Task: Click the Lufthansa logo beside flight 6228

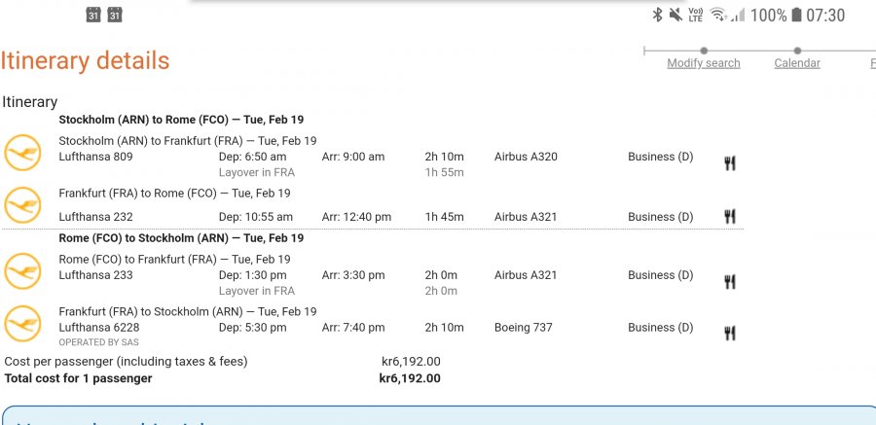Action: tap(23, 323)
